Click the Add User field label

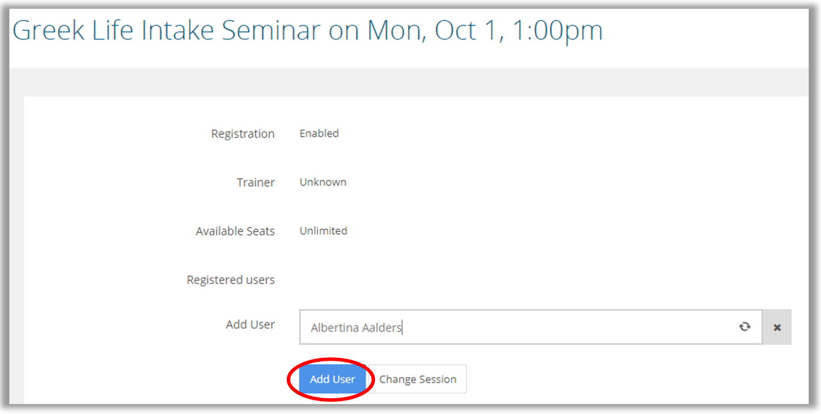pyautogui.click(x=250, y=325)
